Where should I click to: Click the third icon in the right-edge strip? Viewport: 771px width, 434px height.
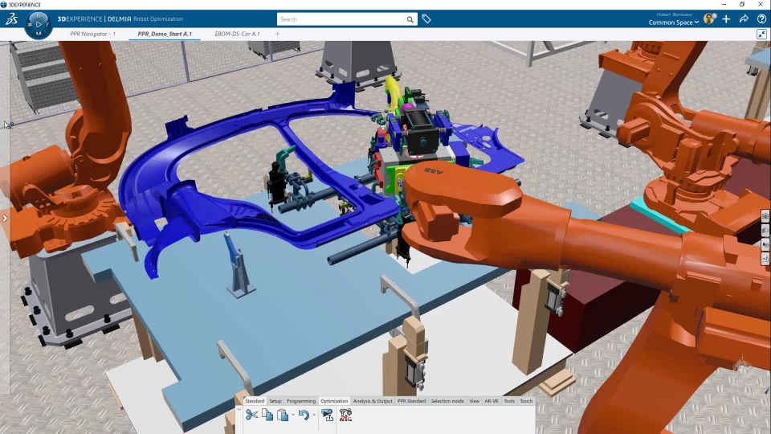point(765,244)
